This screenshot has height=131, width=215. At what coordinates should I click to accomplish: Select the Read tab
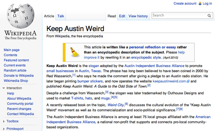pos(112,16)
